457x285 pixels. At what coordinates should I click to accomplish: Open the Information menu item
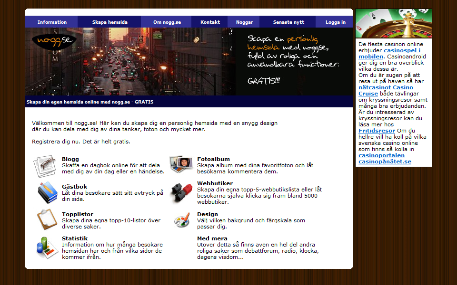point(52,22)
